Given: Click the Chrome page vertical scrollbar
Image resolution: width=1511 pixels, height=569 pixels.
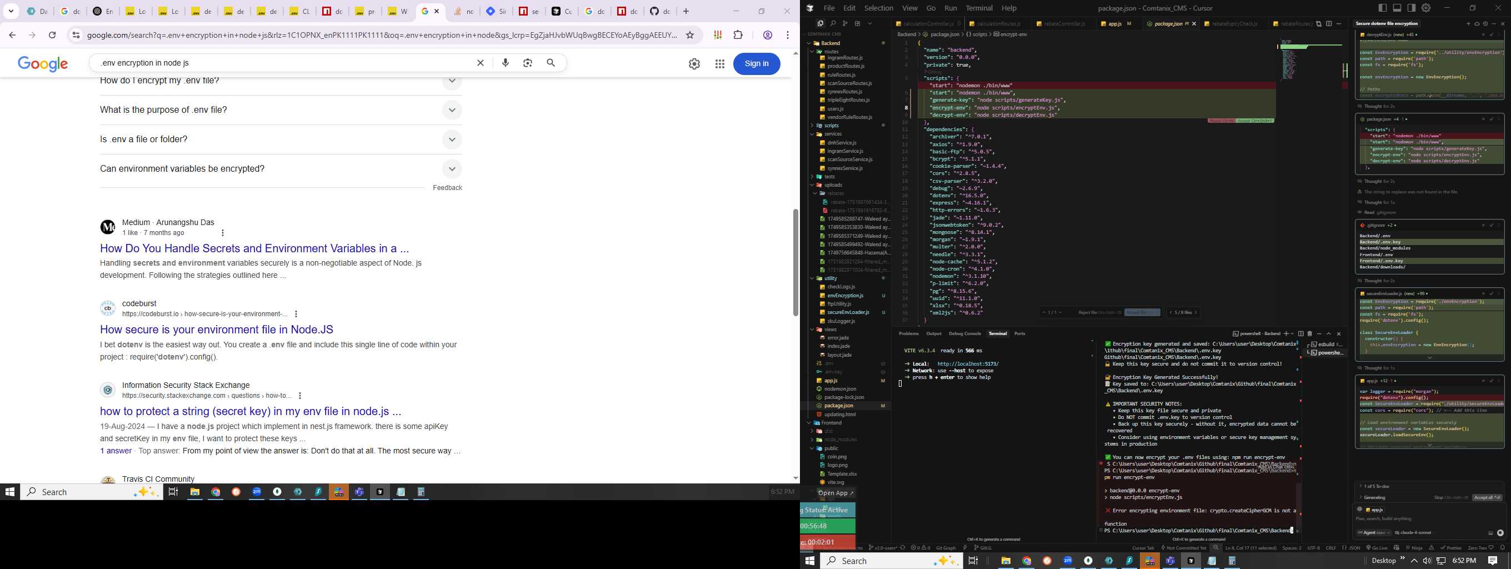Looking at the screenshot, I should click(x=795, y=263).
